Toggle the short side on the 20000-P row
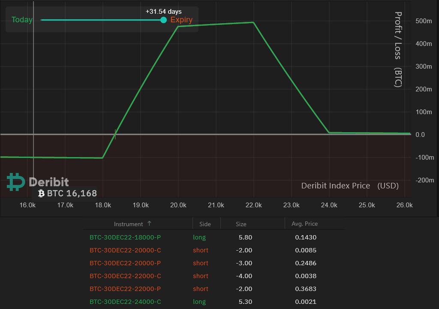This screenshot has height=309, width=439. click(x=200, y=263)
